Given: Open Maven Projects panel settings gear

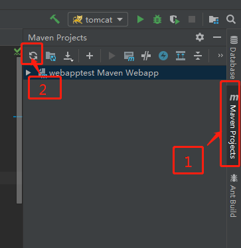Looking at the screenshot, I should tap(200, 37).
